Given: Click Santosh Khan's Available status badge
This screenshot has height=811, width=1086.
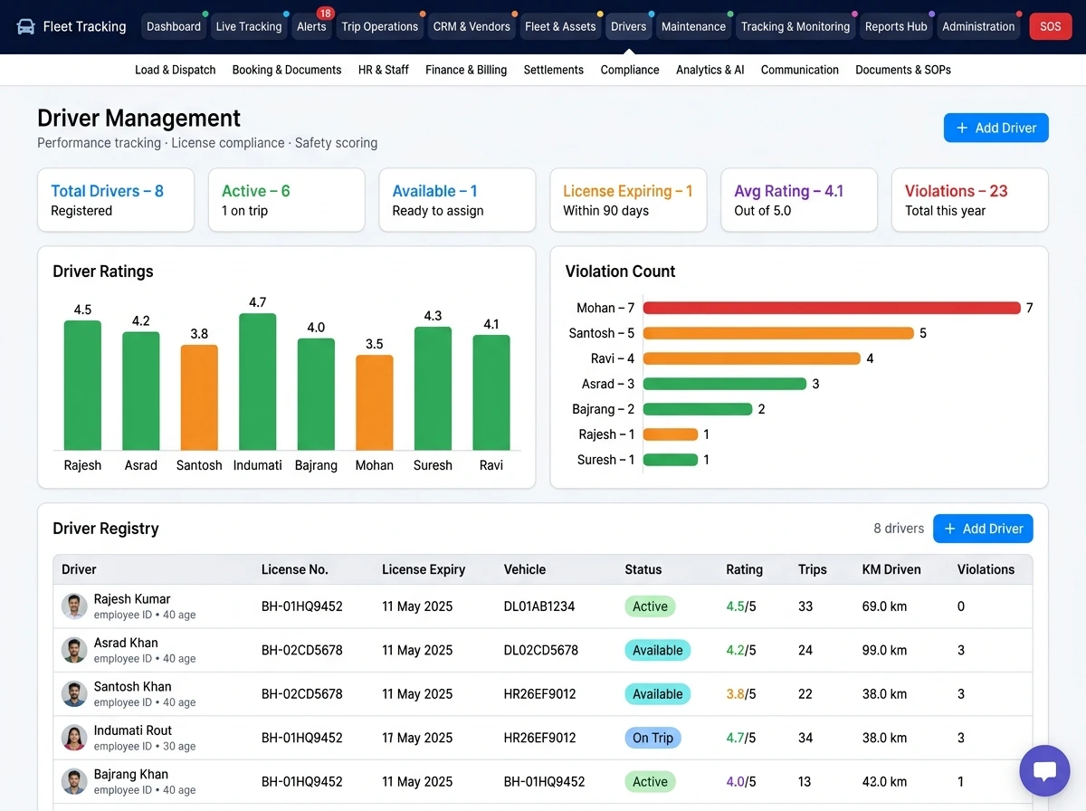Looking at the screenshot, I should (657, 694).
